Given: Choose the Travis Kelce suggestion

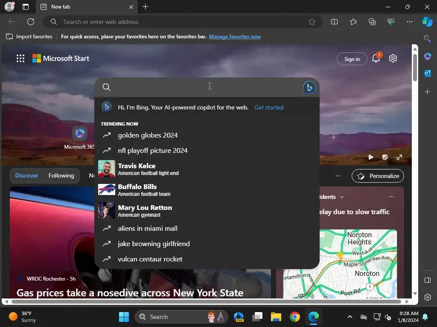Looking at the screenshot, I should click(x=207, y=169).
